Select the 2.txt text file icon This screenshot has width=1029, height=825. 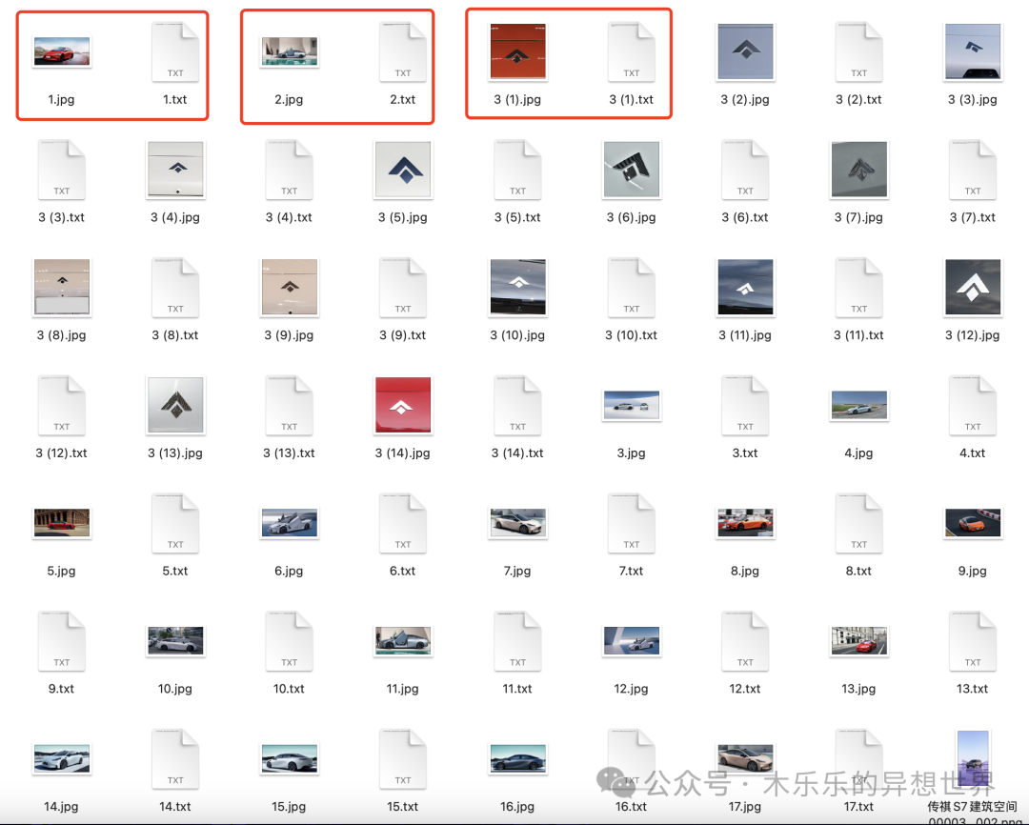pyautogui.click(x=403, y=51)
